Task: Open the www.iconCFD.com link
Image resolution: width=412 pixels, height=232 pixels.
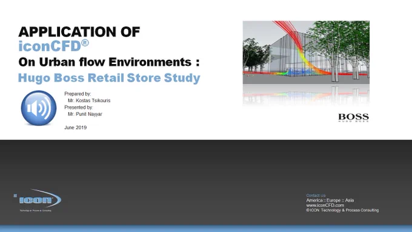Action: coord(325,205)
